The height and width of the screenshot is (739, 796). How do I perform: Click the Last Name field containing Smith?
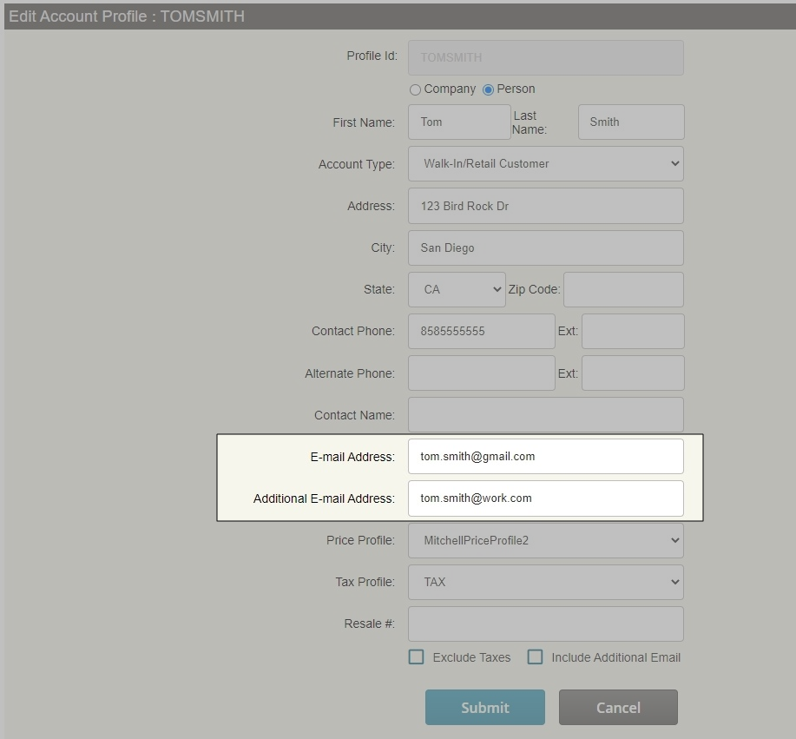(x=631, y=122)
